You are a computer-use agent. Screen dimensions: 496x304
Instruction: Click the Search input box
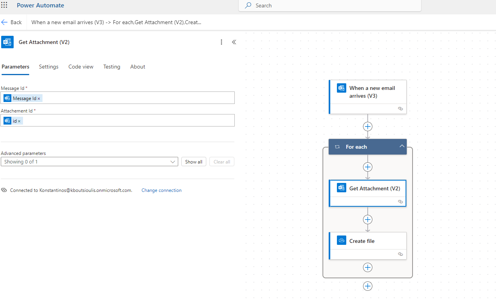pyautogui.click(x=330, y=5)
